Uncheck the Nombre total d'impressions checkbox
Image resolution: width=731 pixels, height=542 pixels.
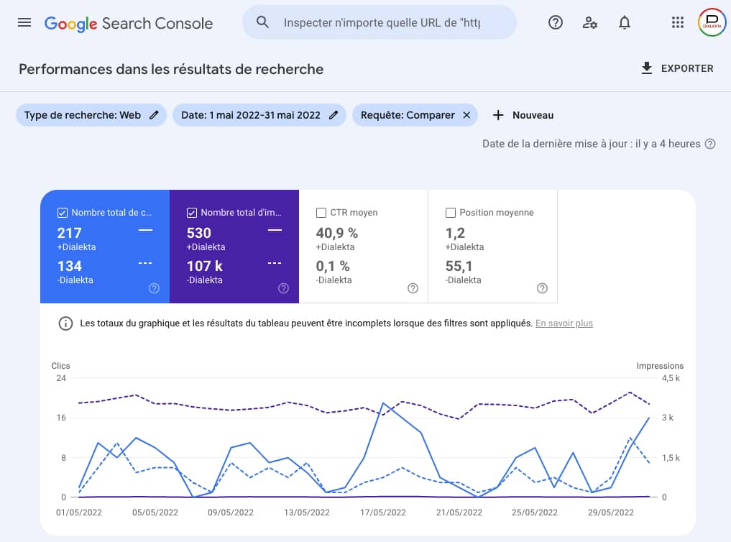point(192,213)
